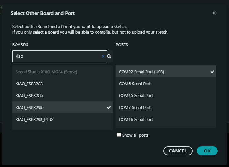This screenshot has height=167, width=229.
Task: Choose the XIAO_ESP32C3 board
Action: [29, 83]
